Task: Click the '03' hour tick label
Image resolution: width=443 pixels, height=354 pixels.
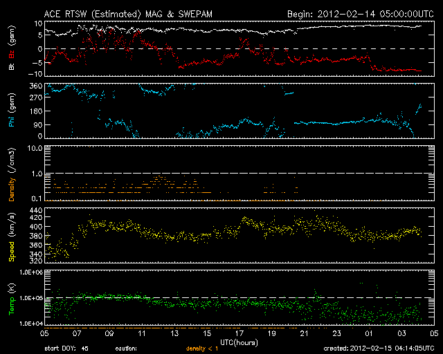Action: (x=401, y=334)
